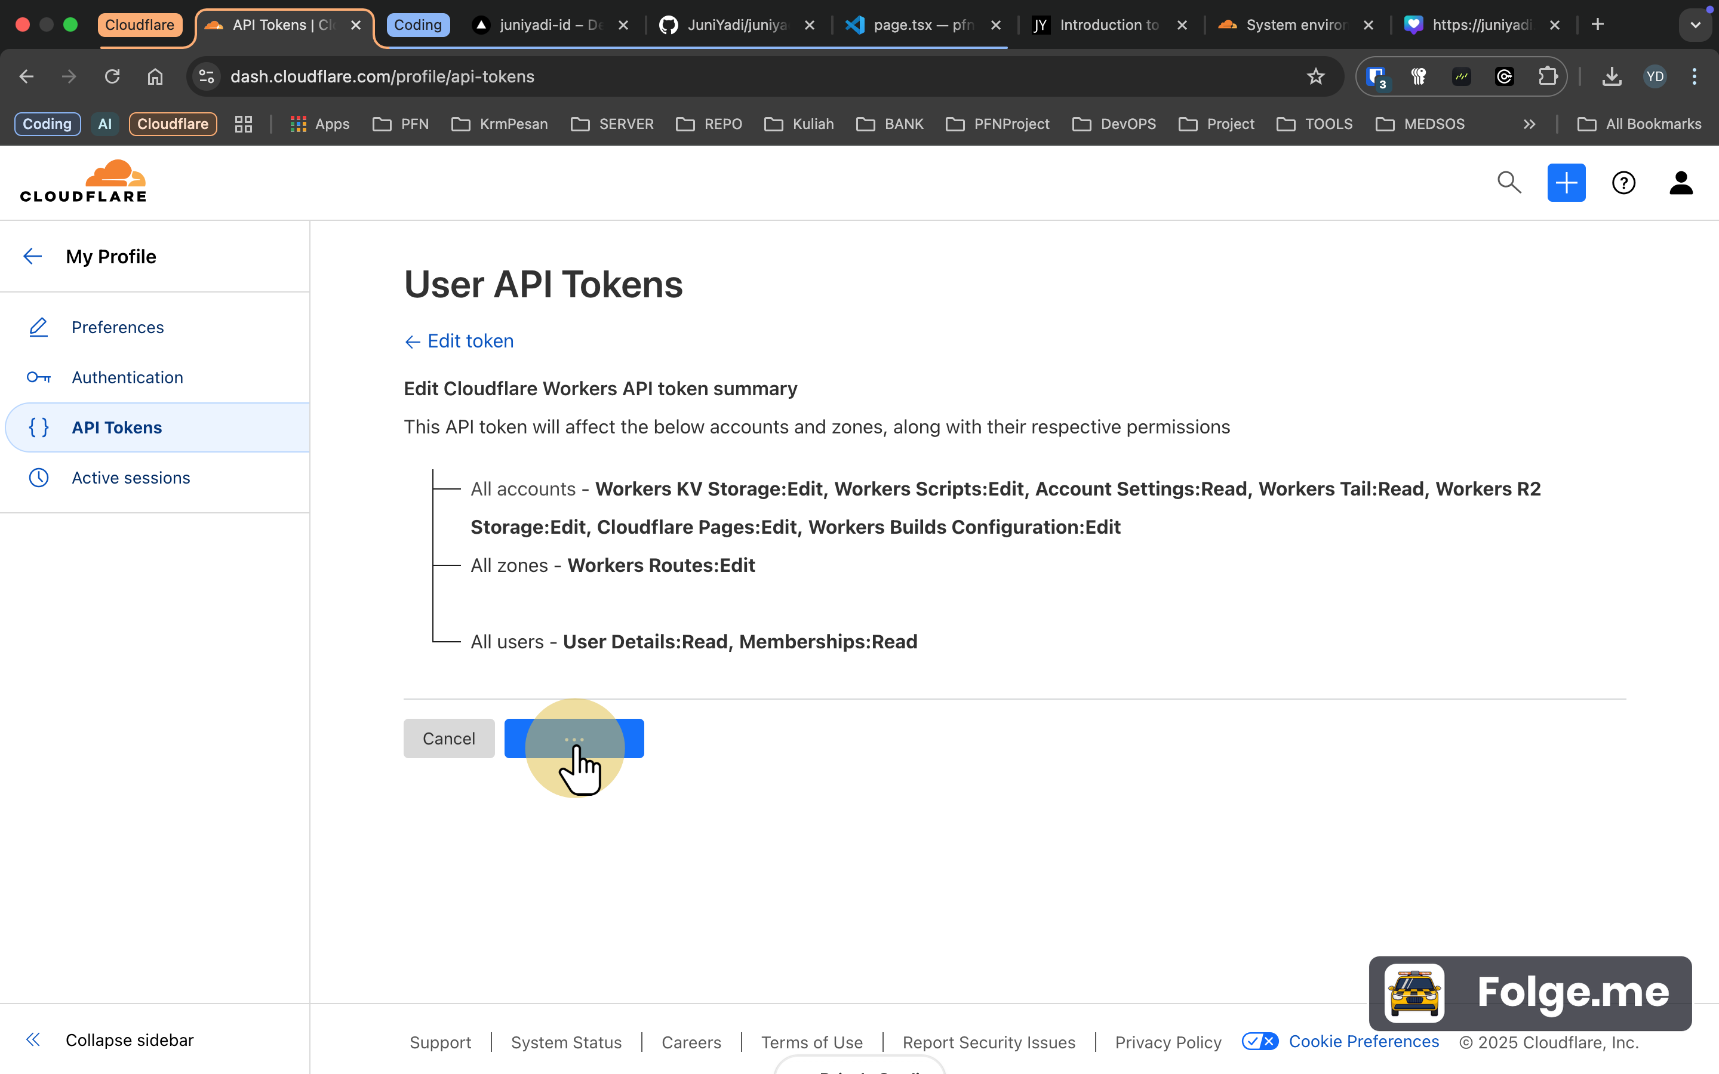Toggle the Cookie Preferences switch icon

1259,1041
